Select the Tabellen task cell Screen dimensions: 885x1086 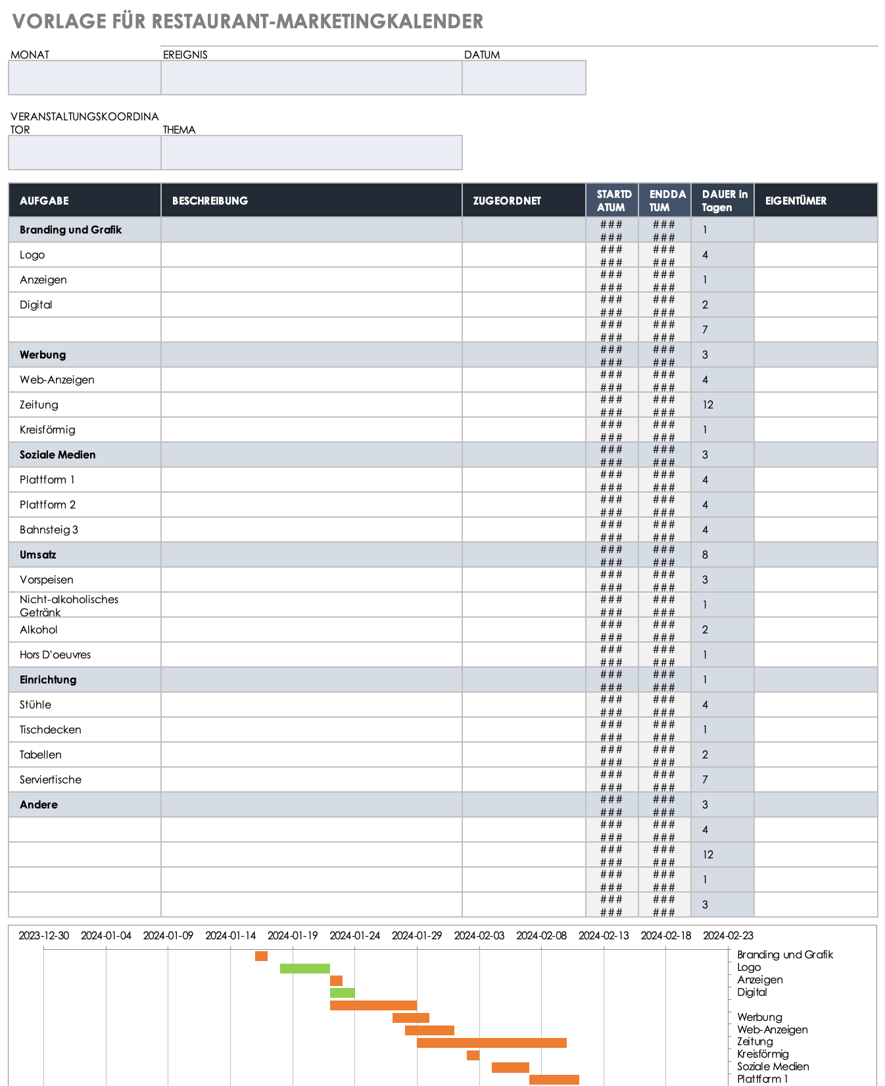click(x=85, y=754)
